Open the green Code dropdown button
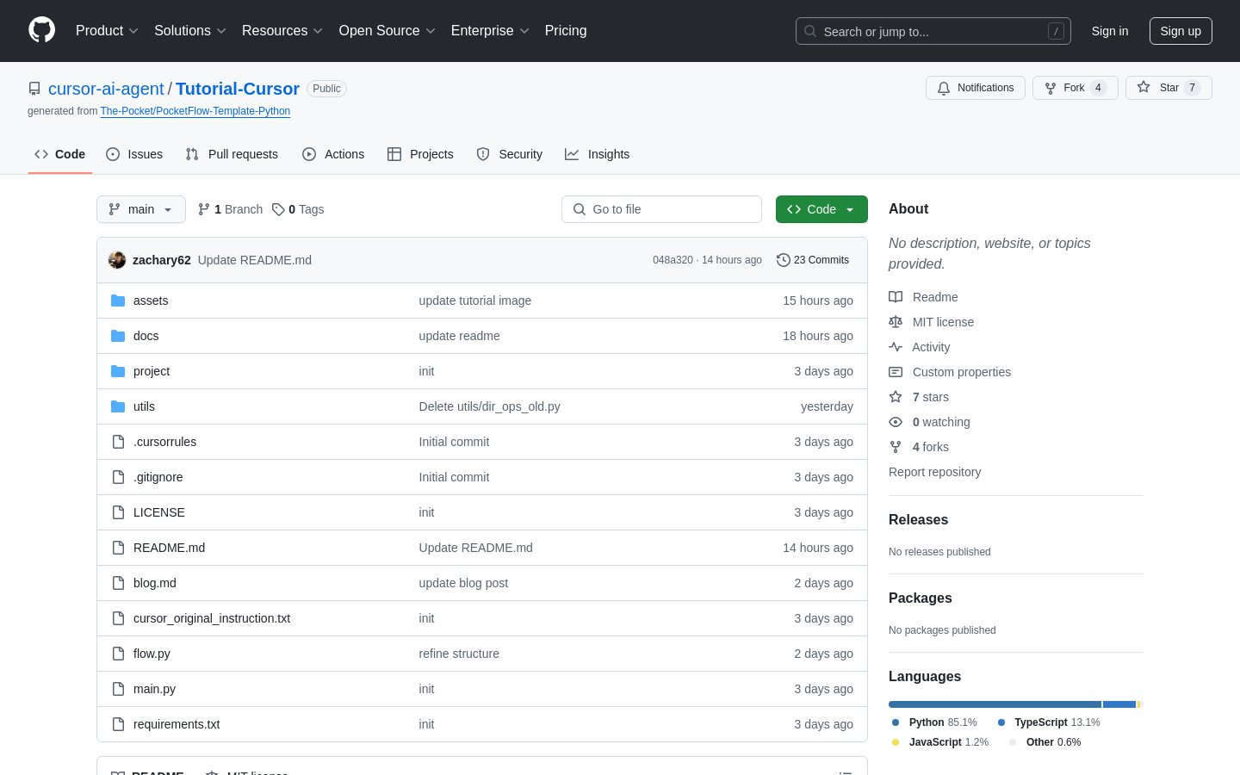Screen dimensions: 1240x775 click(x=821, y=209)
